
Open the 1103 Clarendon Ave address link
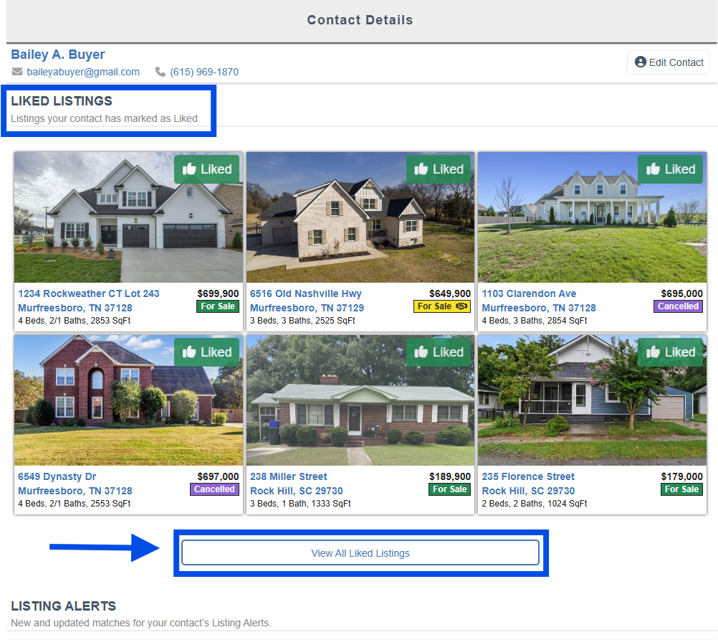coord(529,293)
